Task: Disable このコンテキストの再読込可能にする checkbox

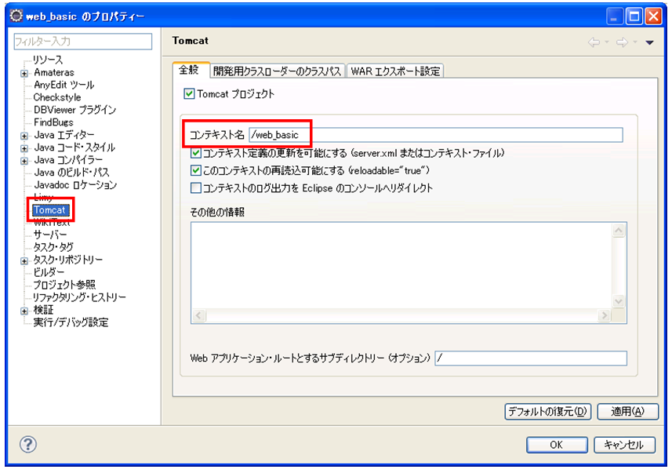Action: (196, 170)
